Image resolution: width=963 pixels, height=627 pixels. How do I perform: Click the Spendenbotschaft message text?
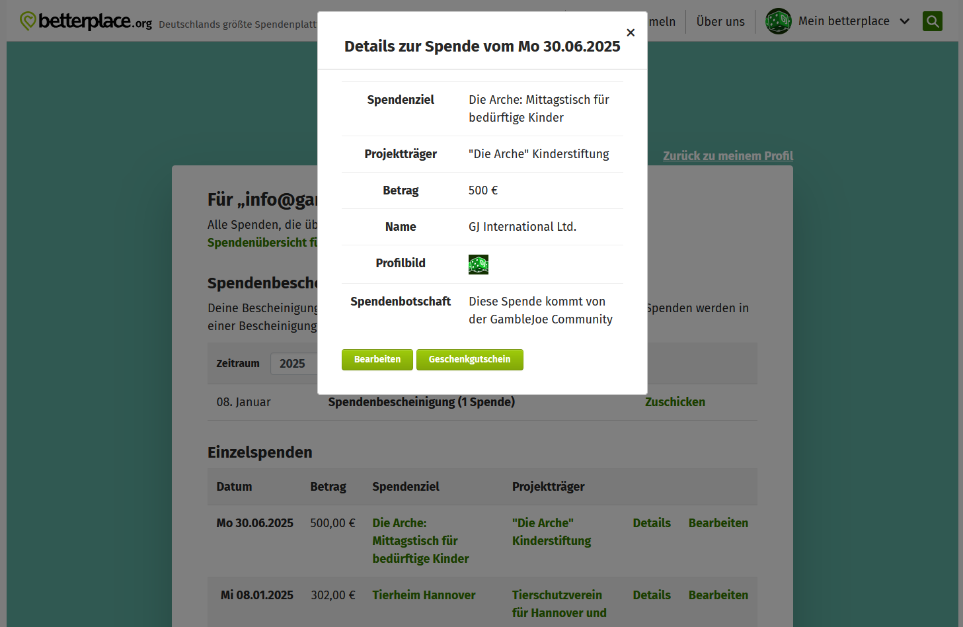[541, 310]
